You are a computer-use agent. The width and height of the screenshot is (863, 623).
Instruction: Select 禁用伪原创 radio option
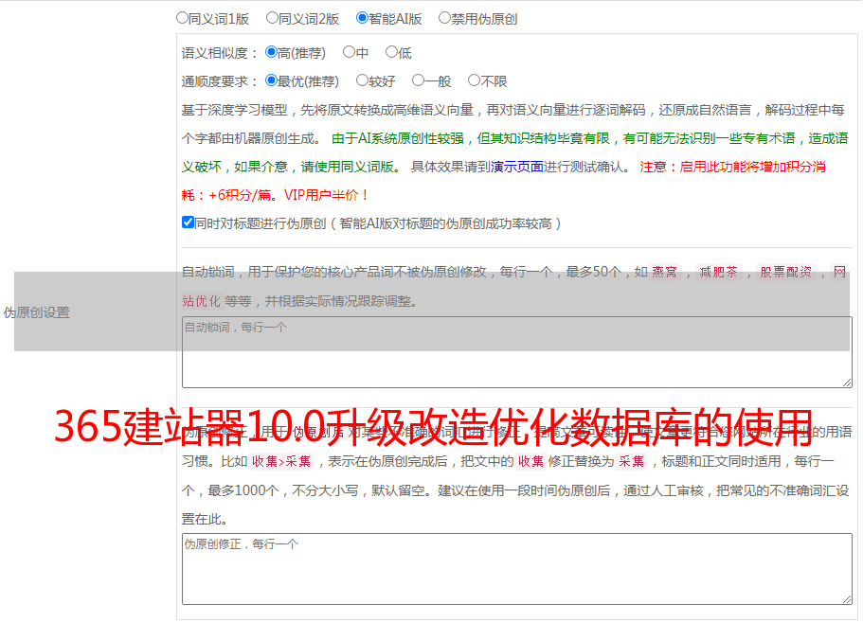[444, 18]
